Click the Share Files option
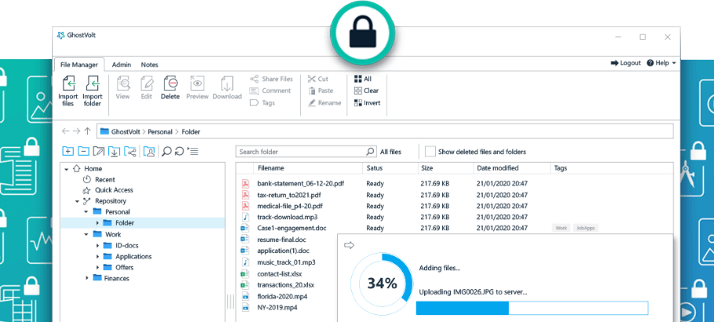This screenshot has height=322, width=714. tap(272, 79)
